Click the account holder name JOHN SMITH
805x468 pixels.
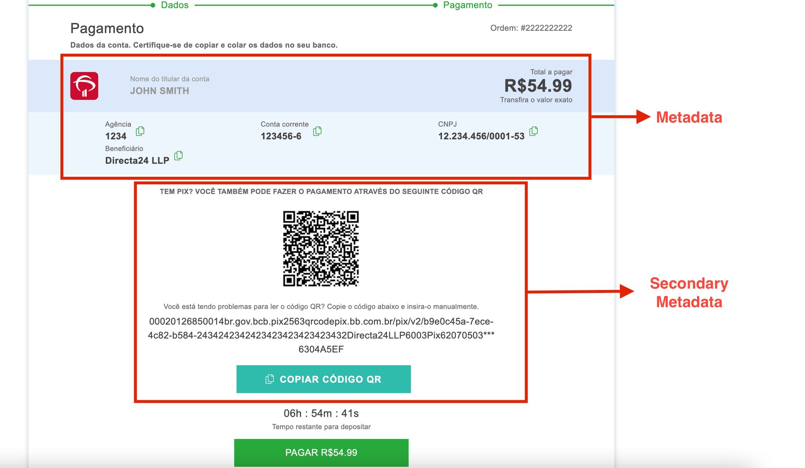(160, 91)
